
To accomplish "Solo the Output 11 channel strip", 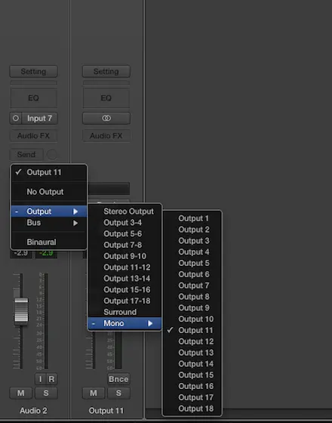I will click(118, 393).
